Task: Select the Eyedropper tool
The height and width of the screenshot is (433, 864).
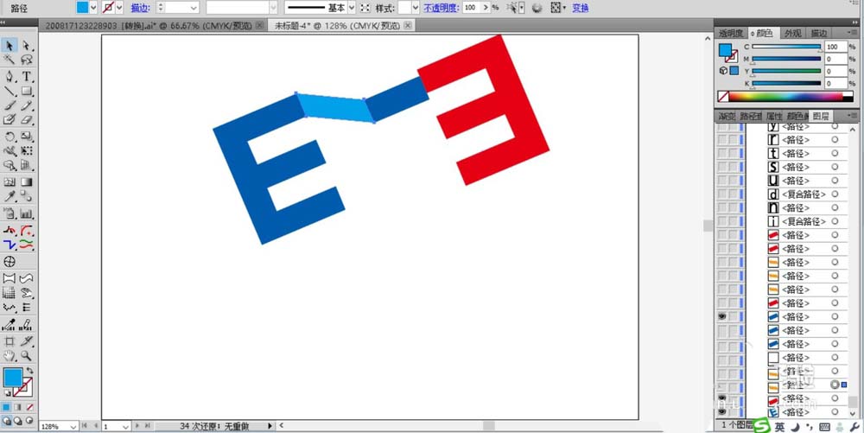Action: click(x=10, y=197)
